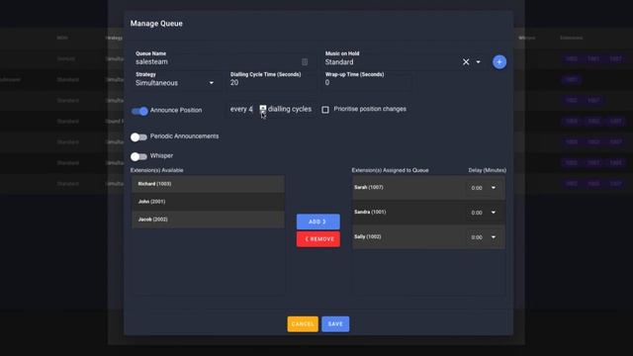Open the Strategy dropdown
Image resolution: width=633 pixels, height=356 pixels.
click(175, 83)
